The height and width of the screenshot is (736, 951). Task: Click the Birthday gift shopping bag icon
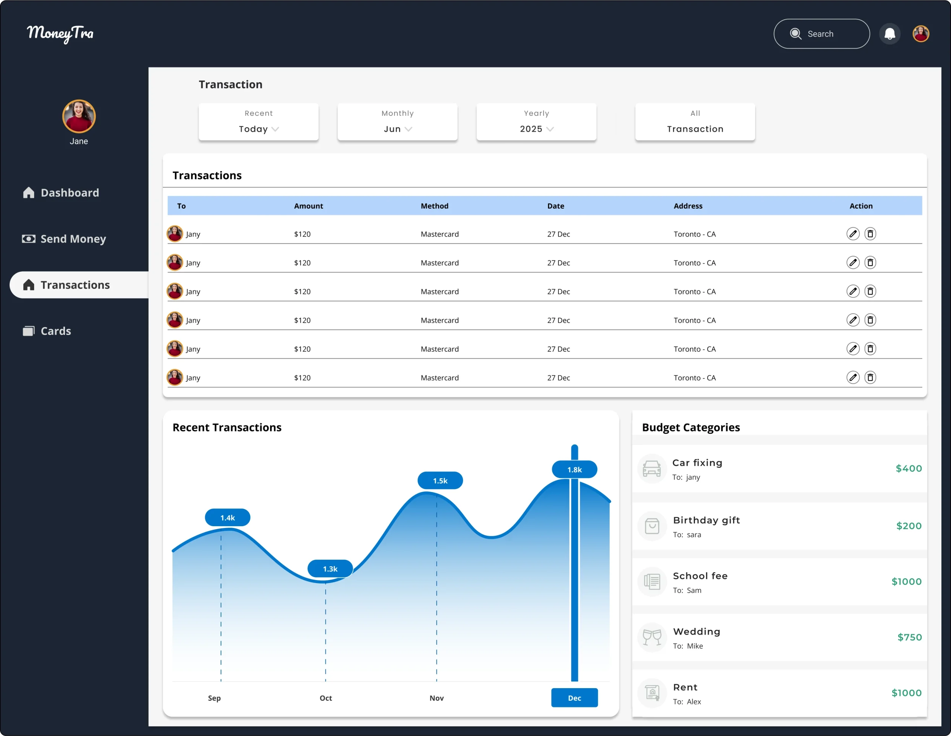tap(652, 526)
